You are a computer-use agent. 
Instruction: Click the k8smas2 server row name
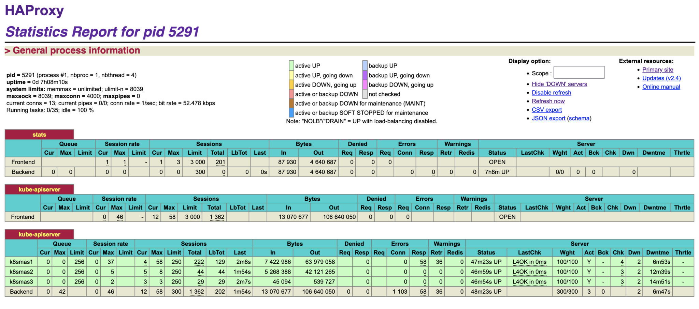click(x=21, y=272)
